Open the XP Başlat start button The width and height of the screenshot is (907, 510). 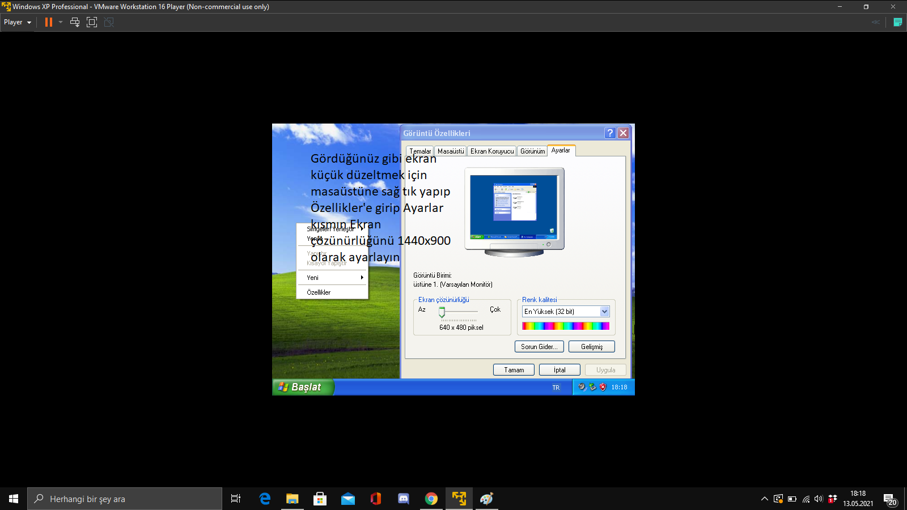tap(303, 387)
